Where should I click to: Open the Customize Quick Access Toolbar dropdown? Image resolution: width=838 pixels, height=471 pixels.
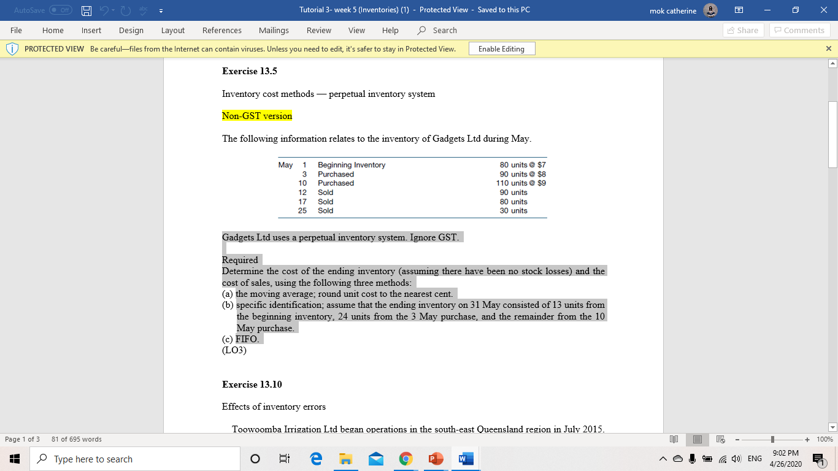pos(160,10)
